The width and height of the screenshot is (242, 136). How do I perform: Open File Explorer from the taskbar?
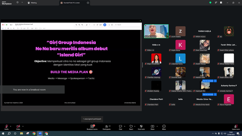coord(22,133)
